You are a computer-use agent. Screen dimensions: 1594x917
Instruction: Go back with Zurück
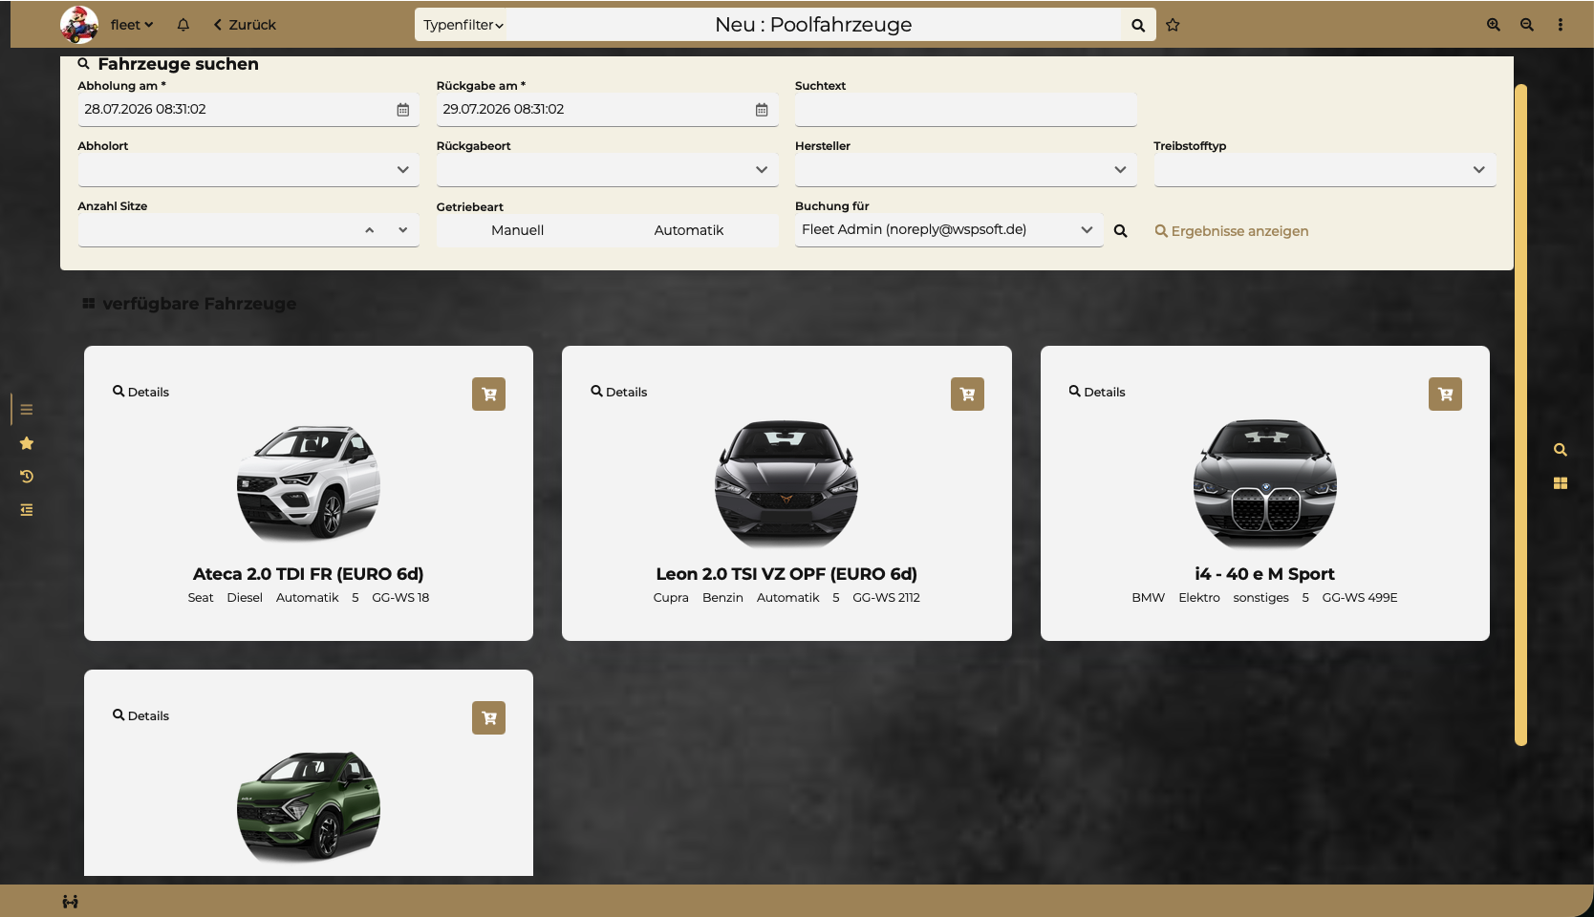coord(245,25)
